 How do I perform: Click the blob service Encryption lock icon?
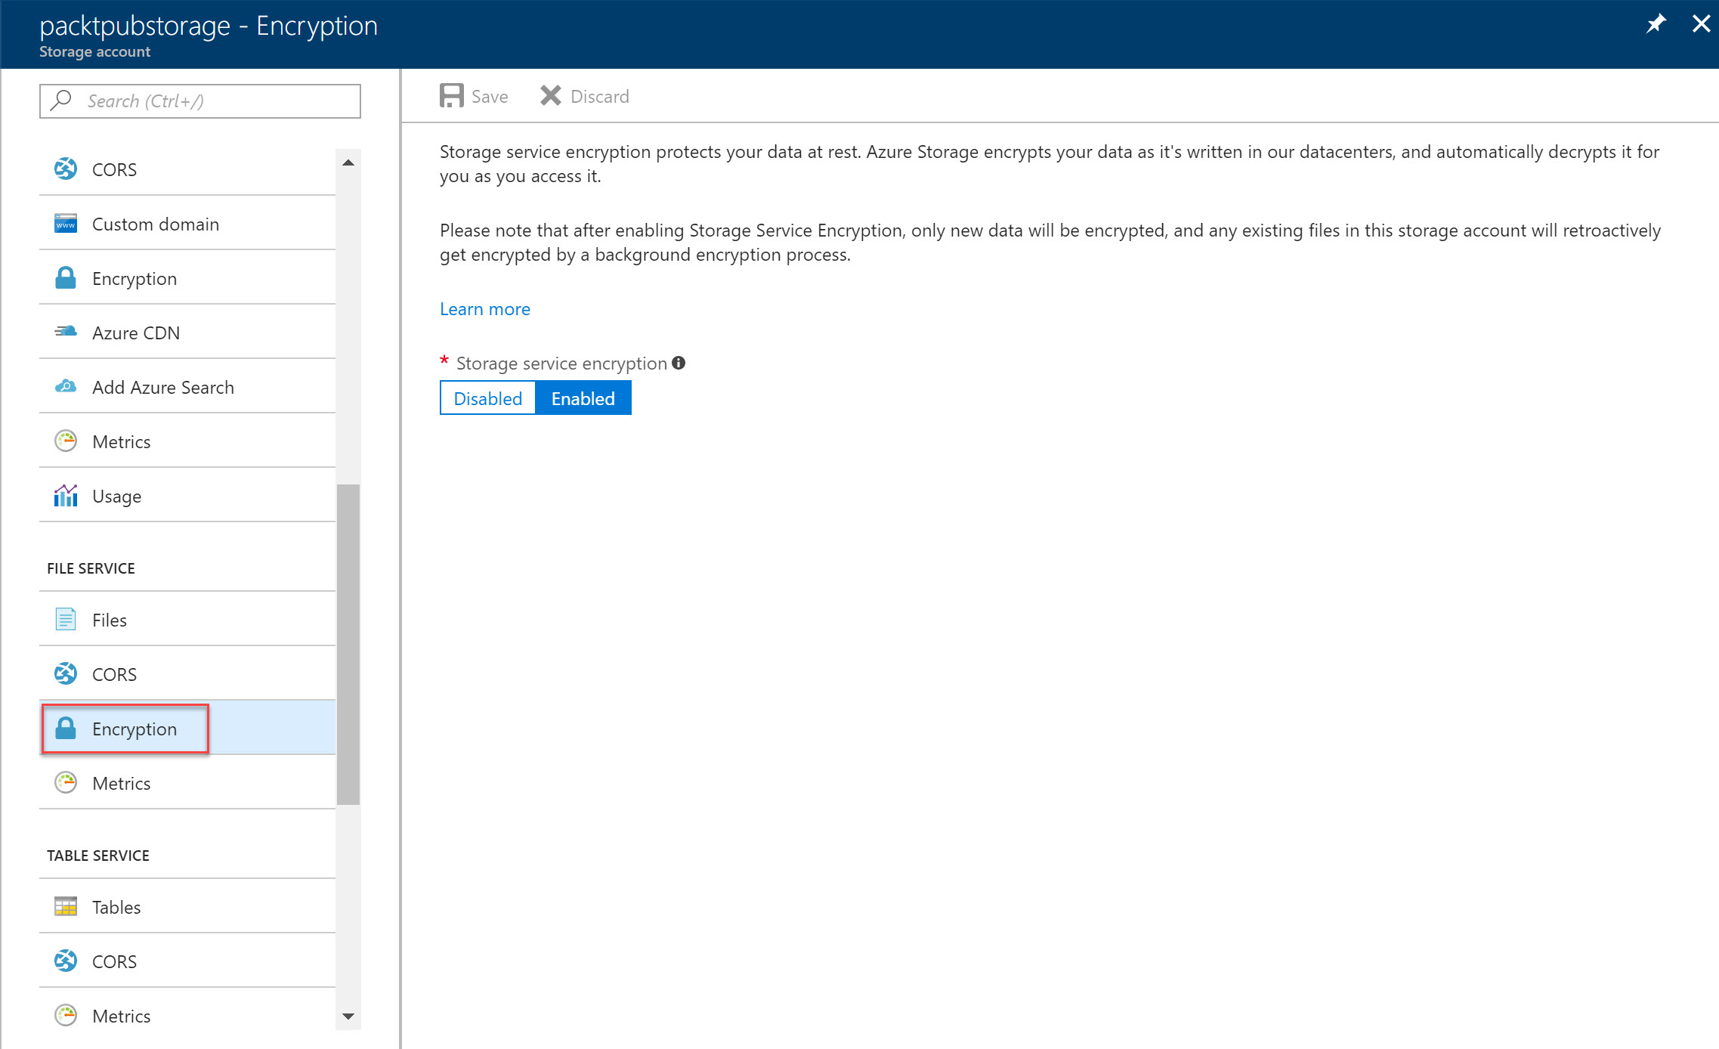tap(66, 277)
